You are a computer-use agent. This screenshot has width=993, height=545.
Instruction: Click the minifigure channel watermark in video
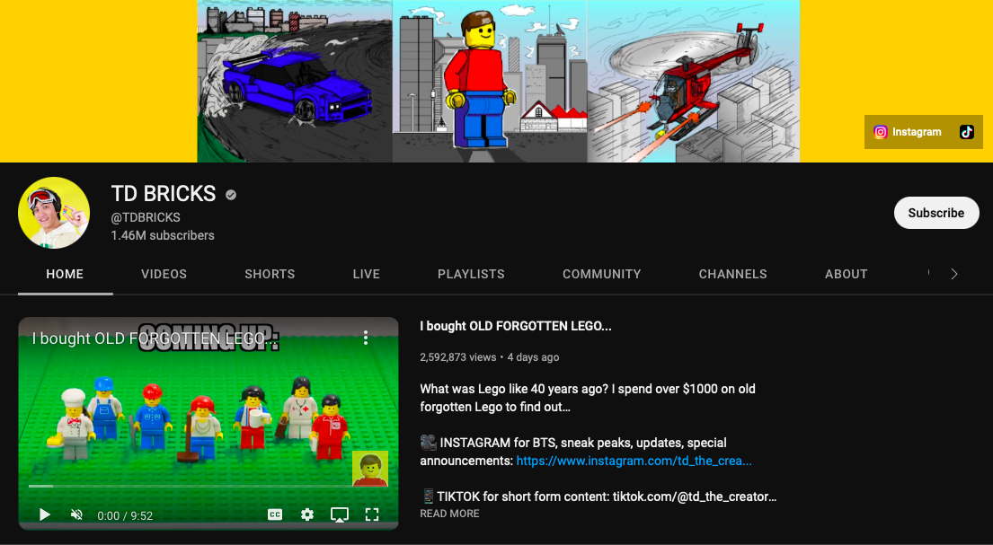(370, 469)
